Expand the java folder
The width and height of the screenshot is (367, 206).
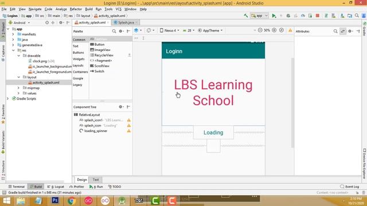13,39
